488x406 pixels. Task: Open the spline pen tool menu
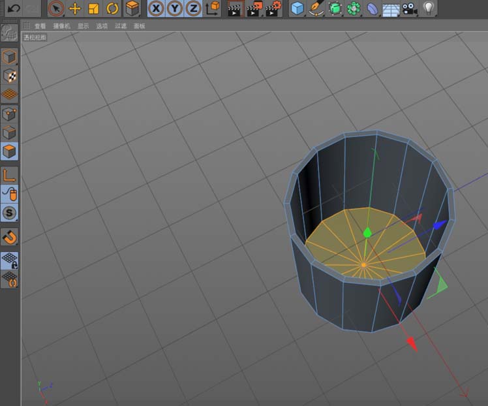coord(316,8)
